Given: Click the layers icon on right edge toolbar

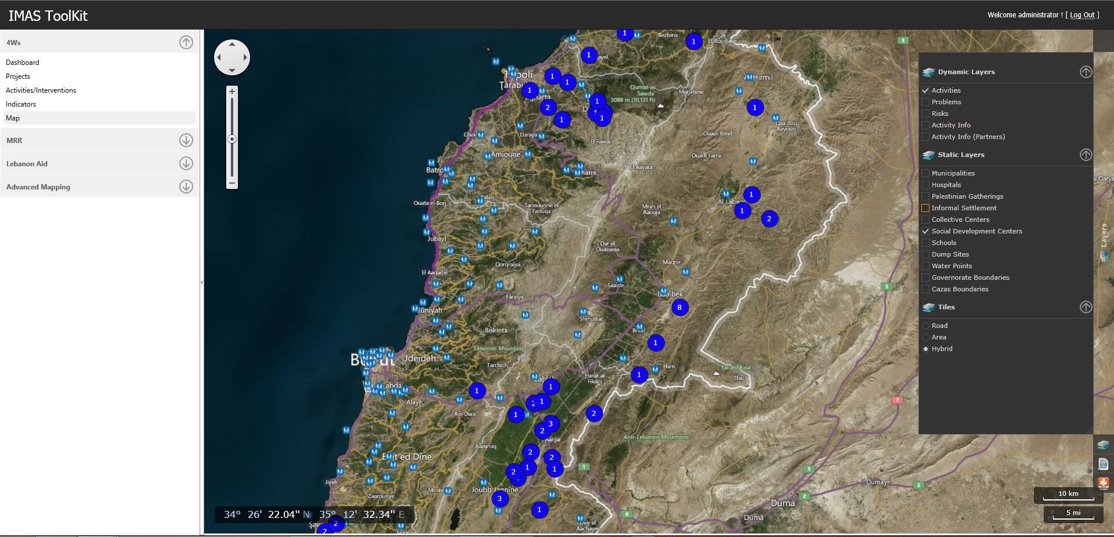Looking at the screenshot, I should (x=1101, y=445).
